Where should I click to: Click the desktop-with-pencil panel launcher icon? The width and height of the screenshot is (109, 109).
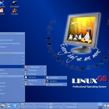coord(3,106)
